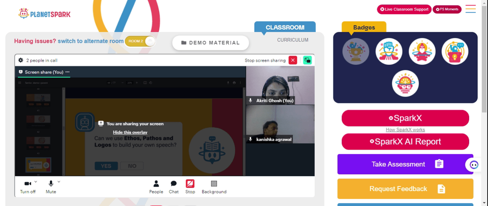488x206 pixels.
Task: Click Live Classroom Support button
Action: [404, 9]
